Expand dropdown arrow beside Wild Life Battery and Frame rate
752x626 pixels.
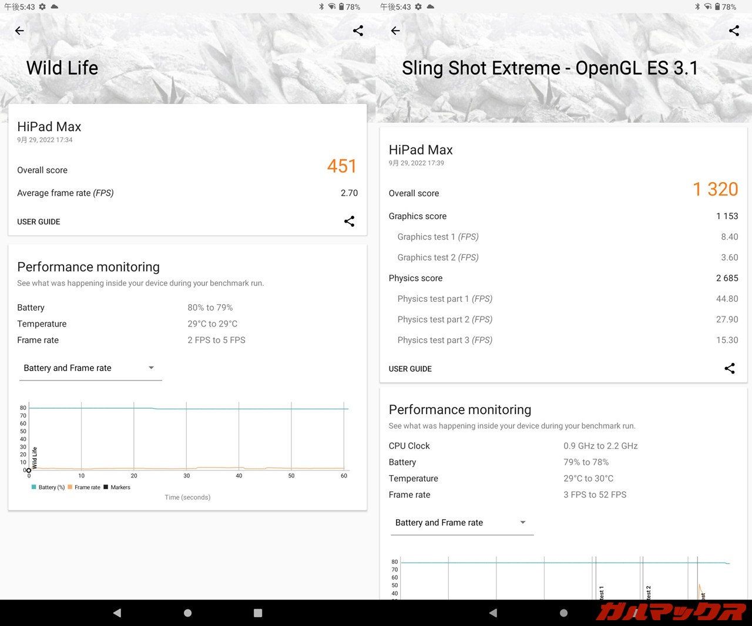point(151,368)
